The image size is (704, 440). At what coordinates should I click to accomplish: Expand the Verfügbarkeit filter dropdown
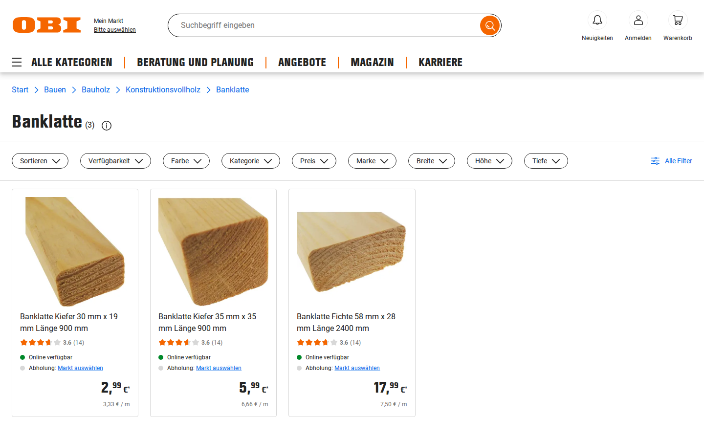tap(115, 161)
